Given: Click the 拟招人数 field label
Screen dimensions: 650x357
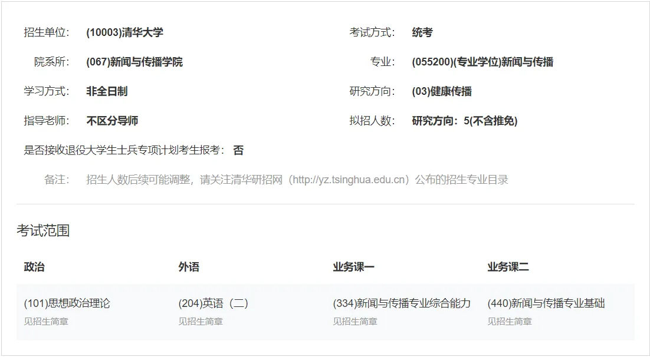Looking at the screenshot, I should coord(372,121).
